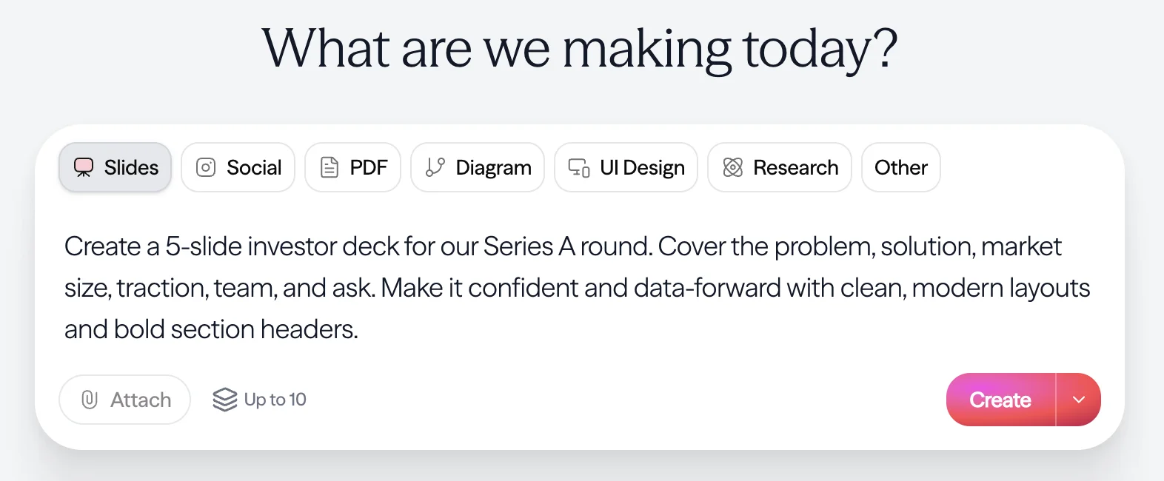Image resolution: width=1164 pixels, height=481 pixels.
Task: Enable the Research creation mode
Action: [779, 167]
